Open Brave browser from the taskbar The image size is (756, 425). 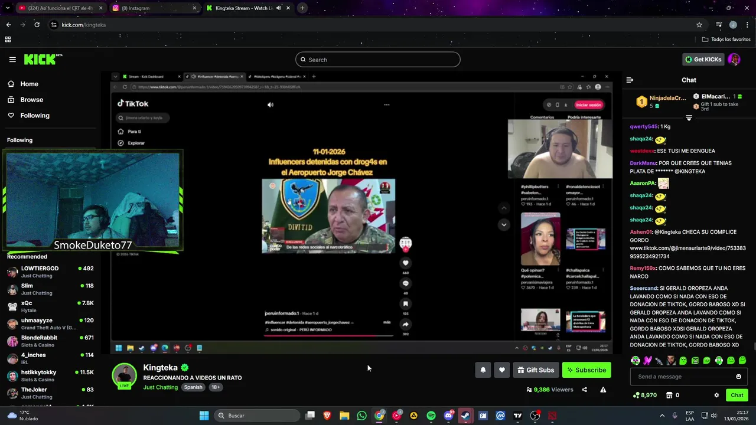(x=327, y=416)
